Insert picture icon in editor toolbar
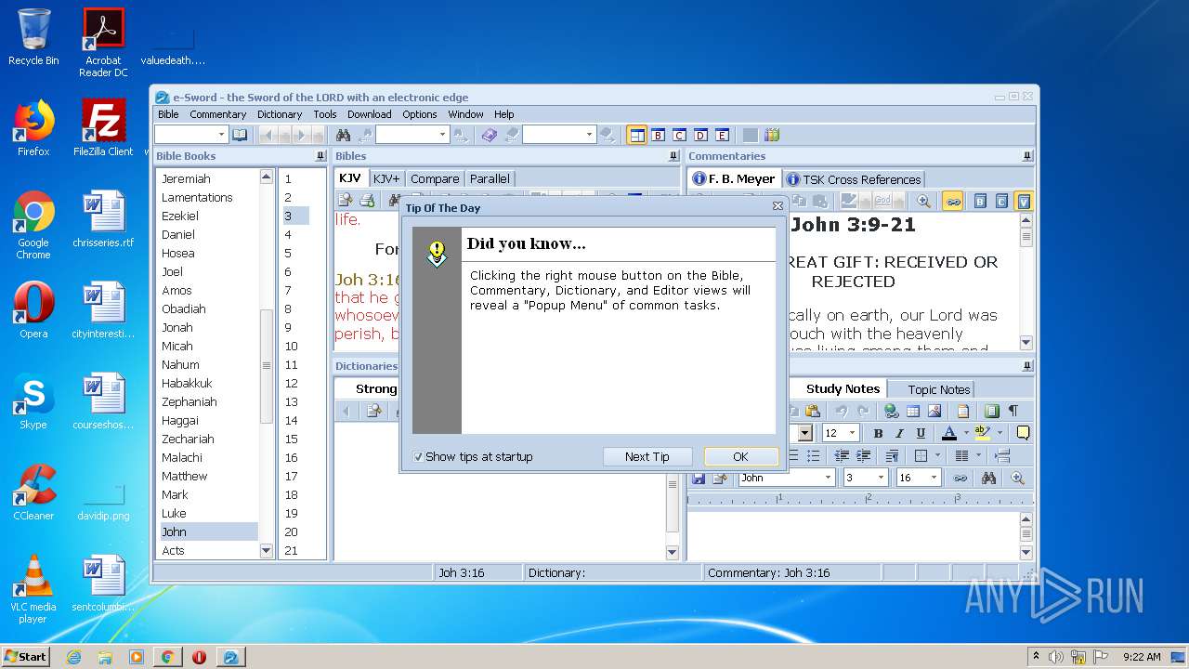 pos(934,411)
